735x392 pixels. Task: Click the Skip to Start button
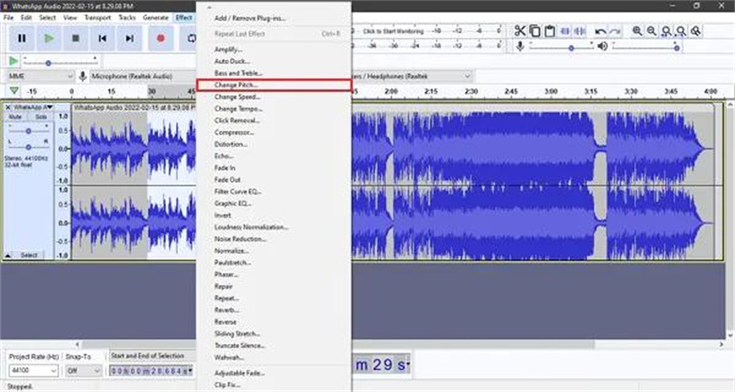point(103,38)
